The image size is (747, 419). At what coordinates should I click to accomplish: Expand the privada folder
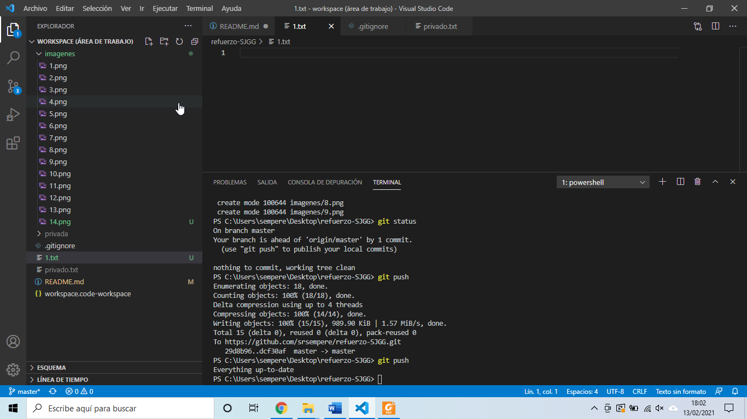click(114, 234)
